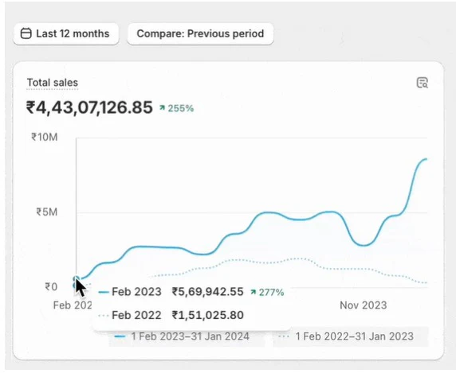
Task: Click the calendar icon in the date filter
Action: (26, 33)
